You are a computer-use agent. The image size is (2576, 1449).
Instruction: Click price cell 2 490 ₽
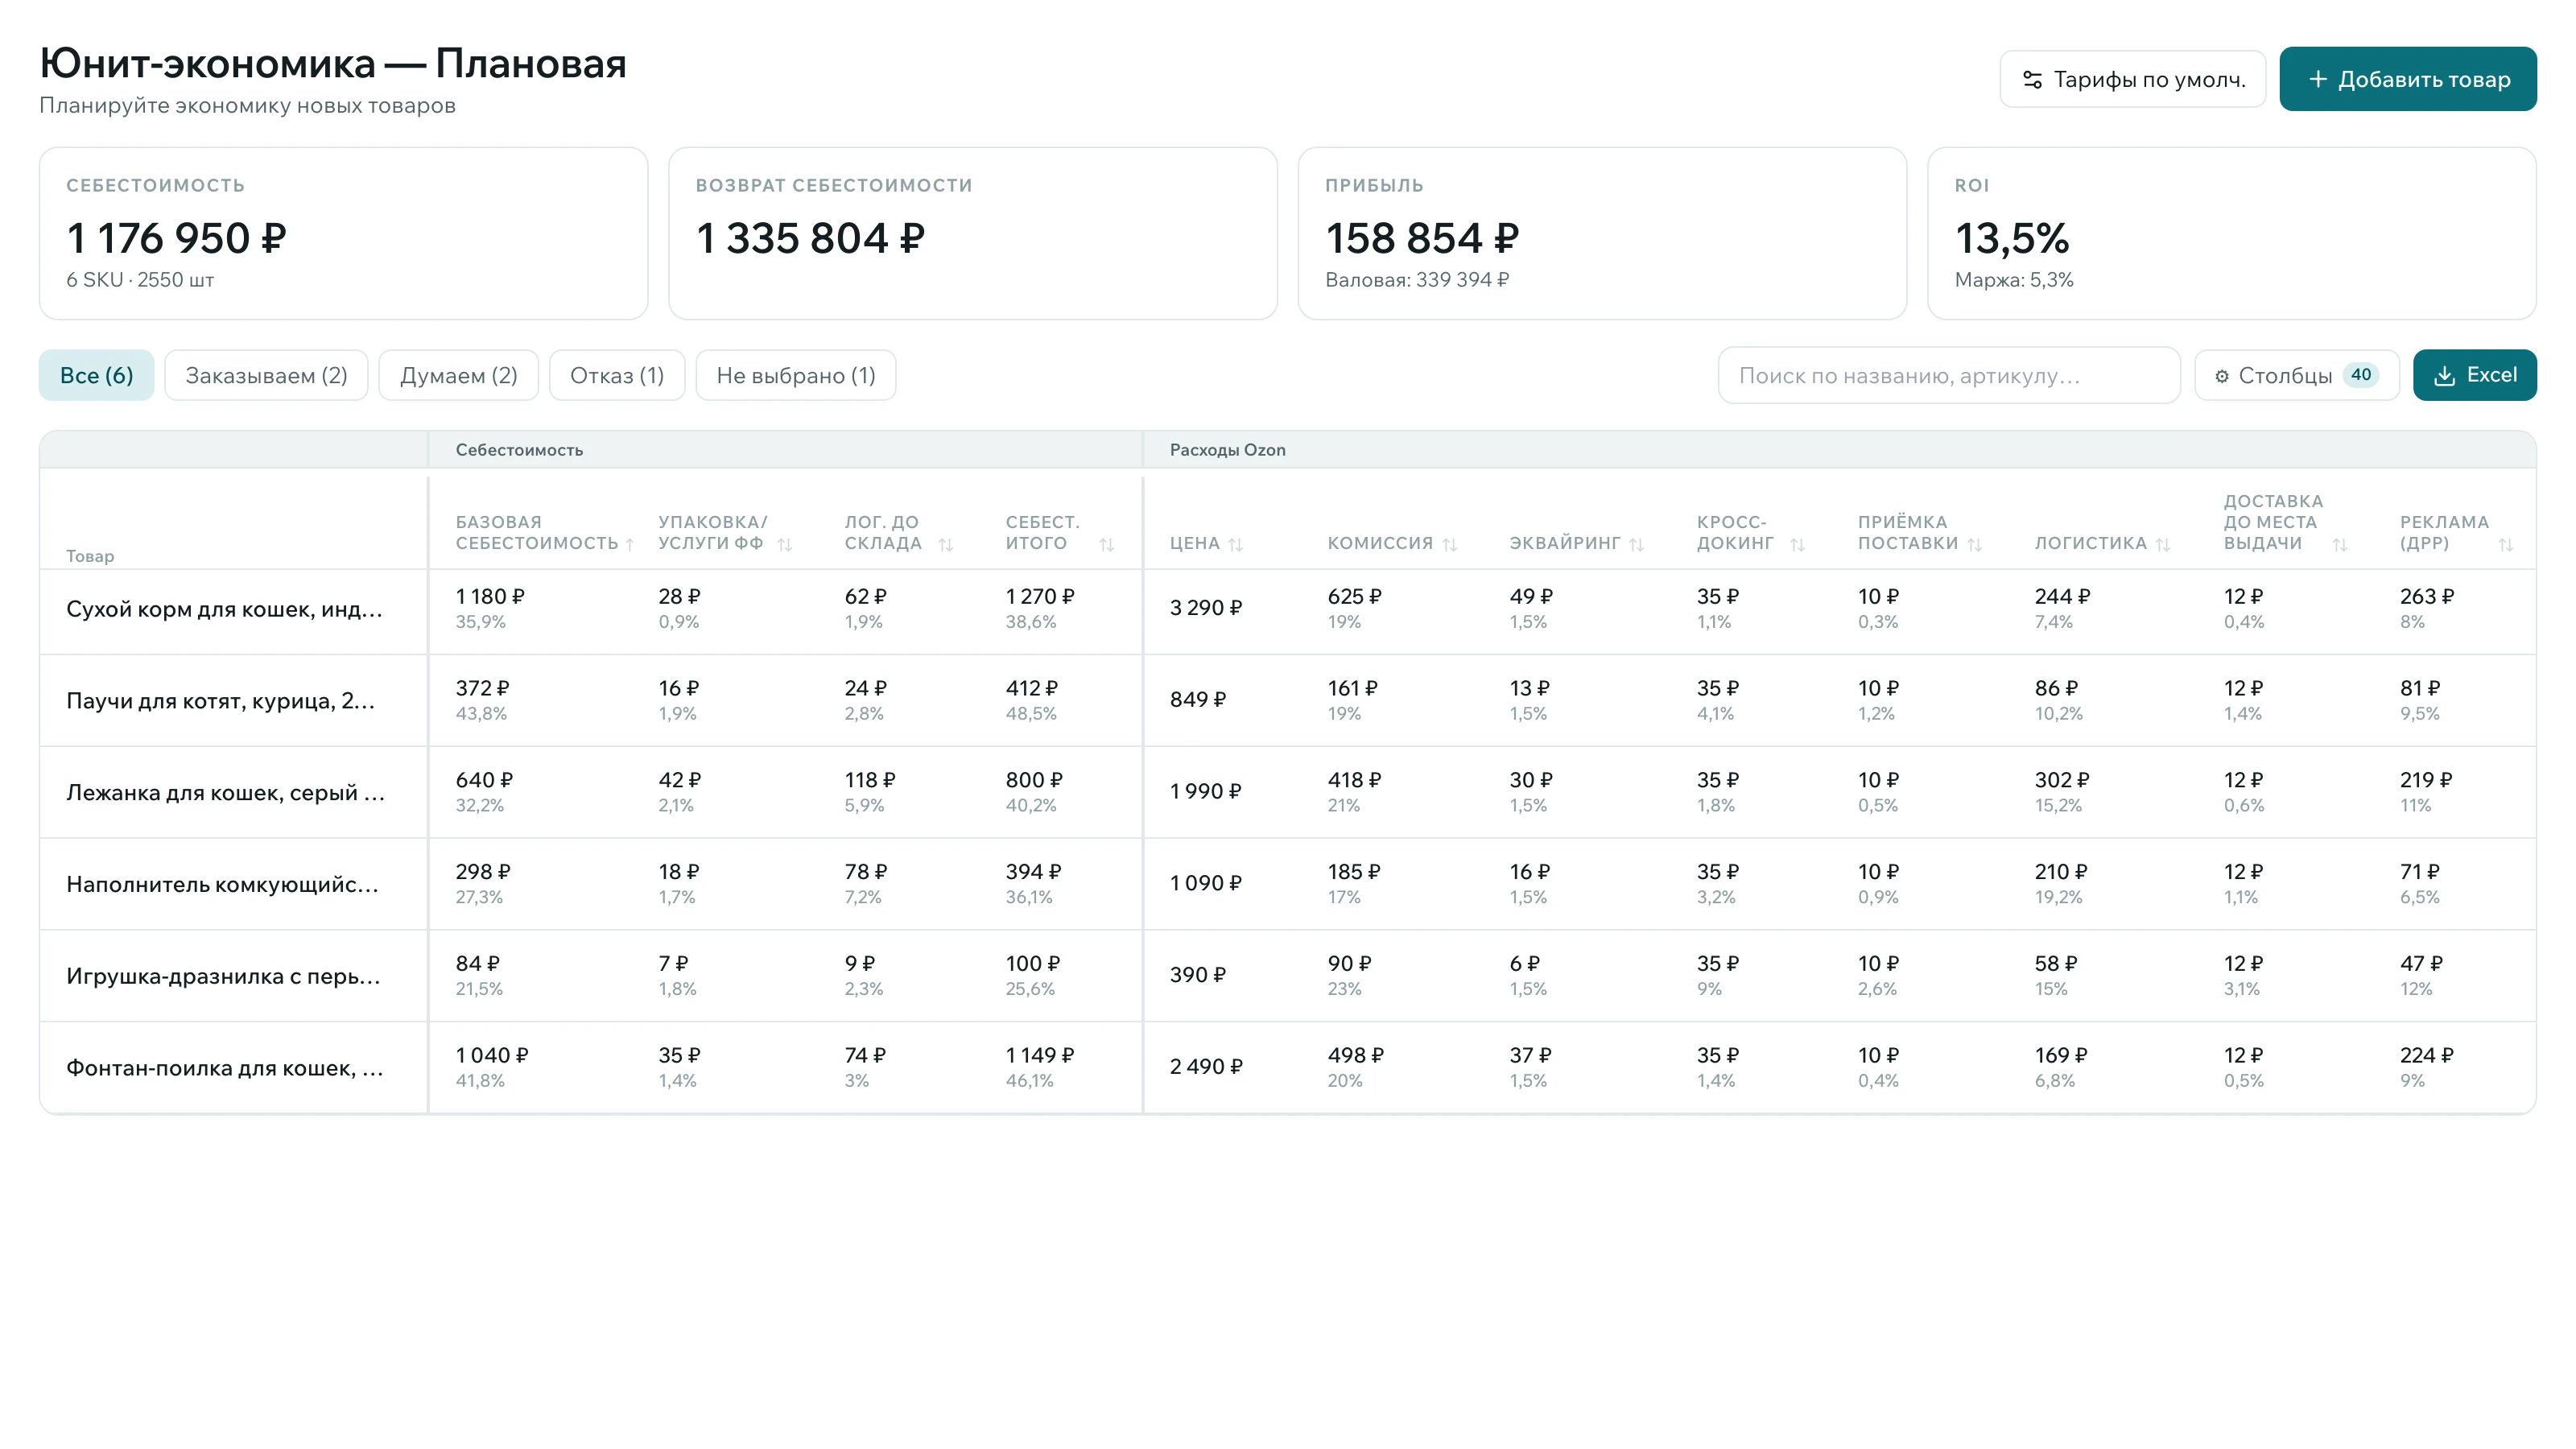click(1206, 1067)
